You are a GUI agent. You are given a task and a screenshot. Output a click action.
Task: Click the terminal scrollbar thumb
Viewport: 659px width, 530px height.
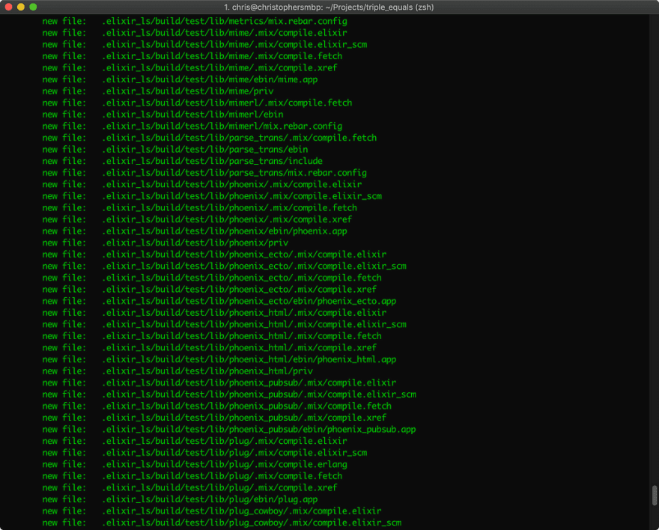(x=655, y=496)
